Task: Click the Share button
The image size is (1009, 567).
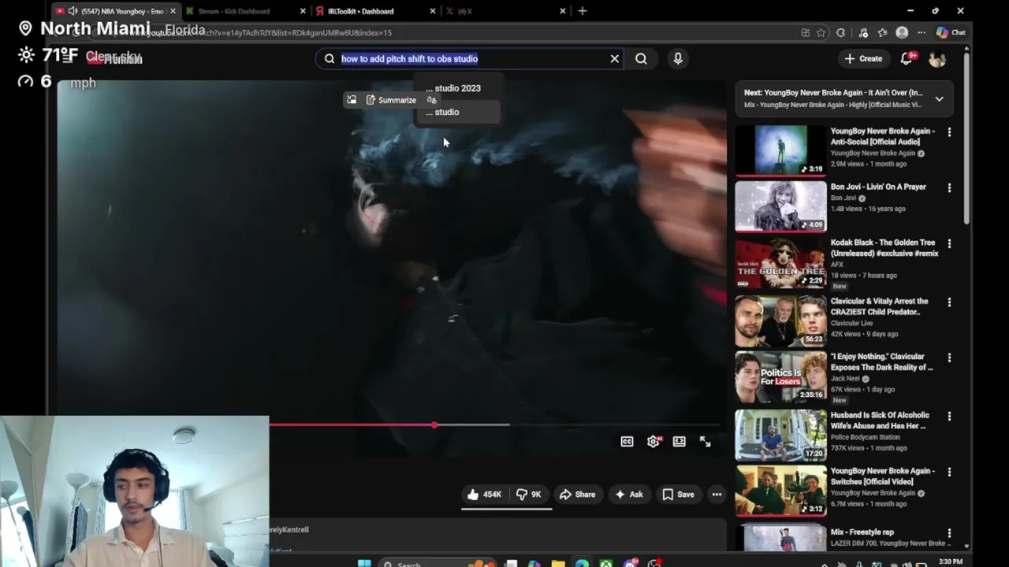Action: click(x=577, y=495)
